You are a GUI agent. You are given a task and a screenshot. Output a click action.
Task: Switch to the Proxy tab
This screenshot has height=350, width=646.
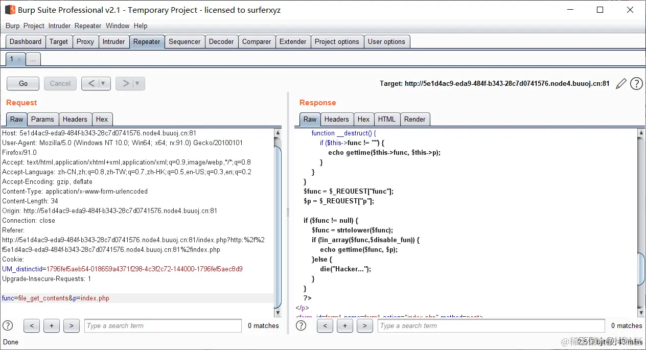click(x=85, y=41)
